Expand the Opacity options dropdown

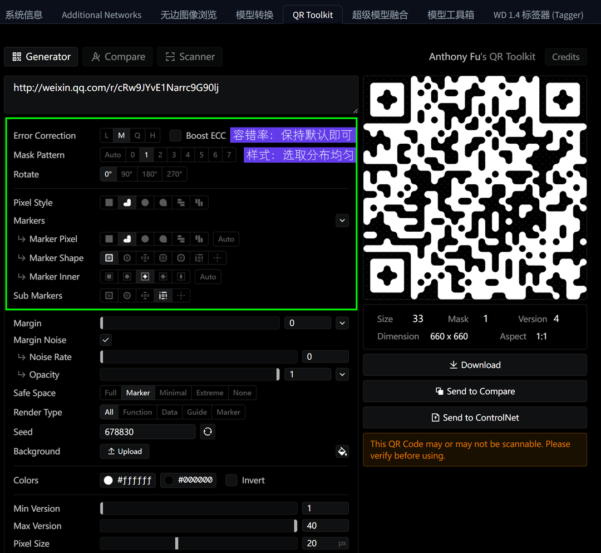(x=342, y=374)
